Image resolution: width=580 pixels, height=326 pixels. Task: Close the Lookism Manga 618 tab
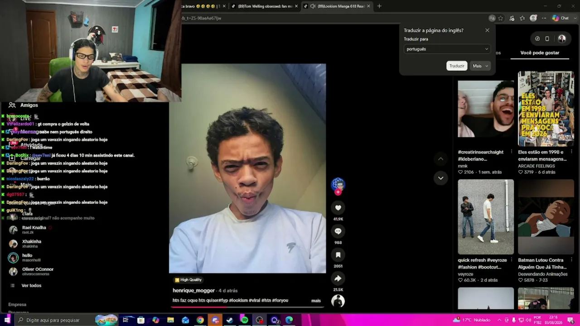[x=368, y=6]
